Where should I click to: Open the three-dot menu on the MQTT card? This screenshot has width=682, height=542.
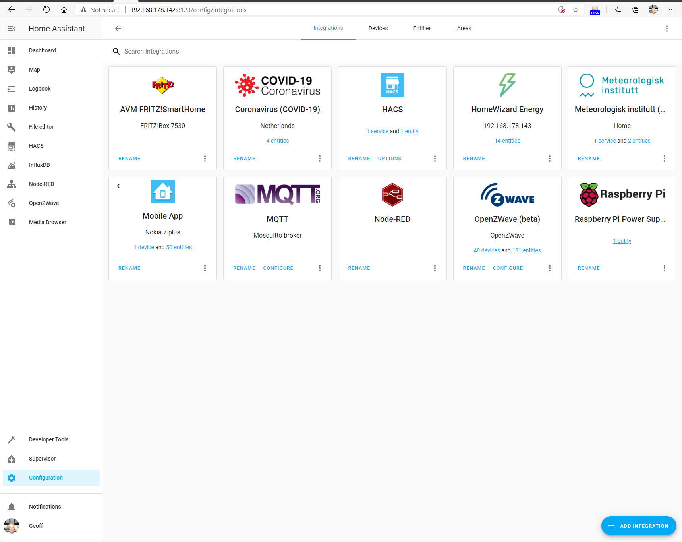tap(320, 268)
